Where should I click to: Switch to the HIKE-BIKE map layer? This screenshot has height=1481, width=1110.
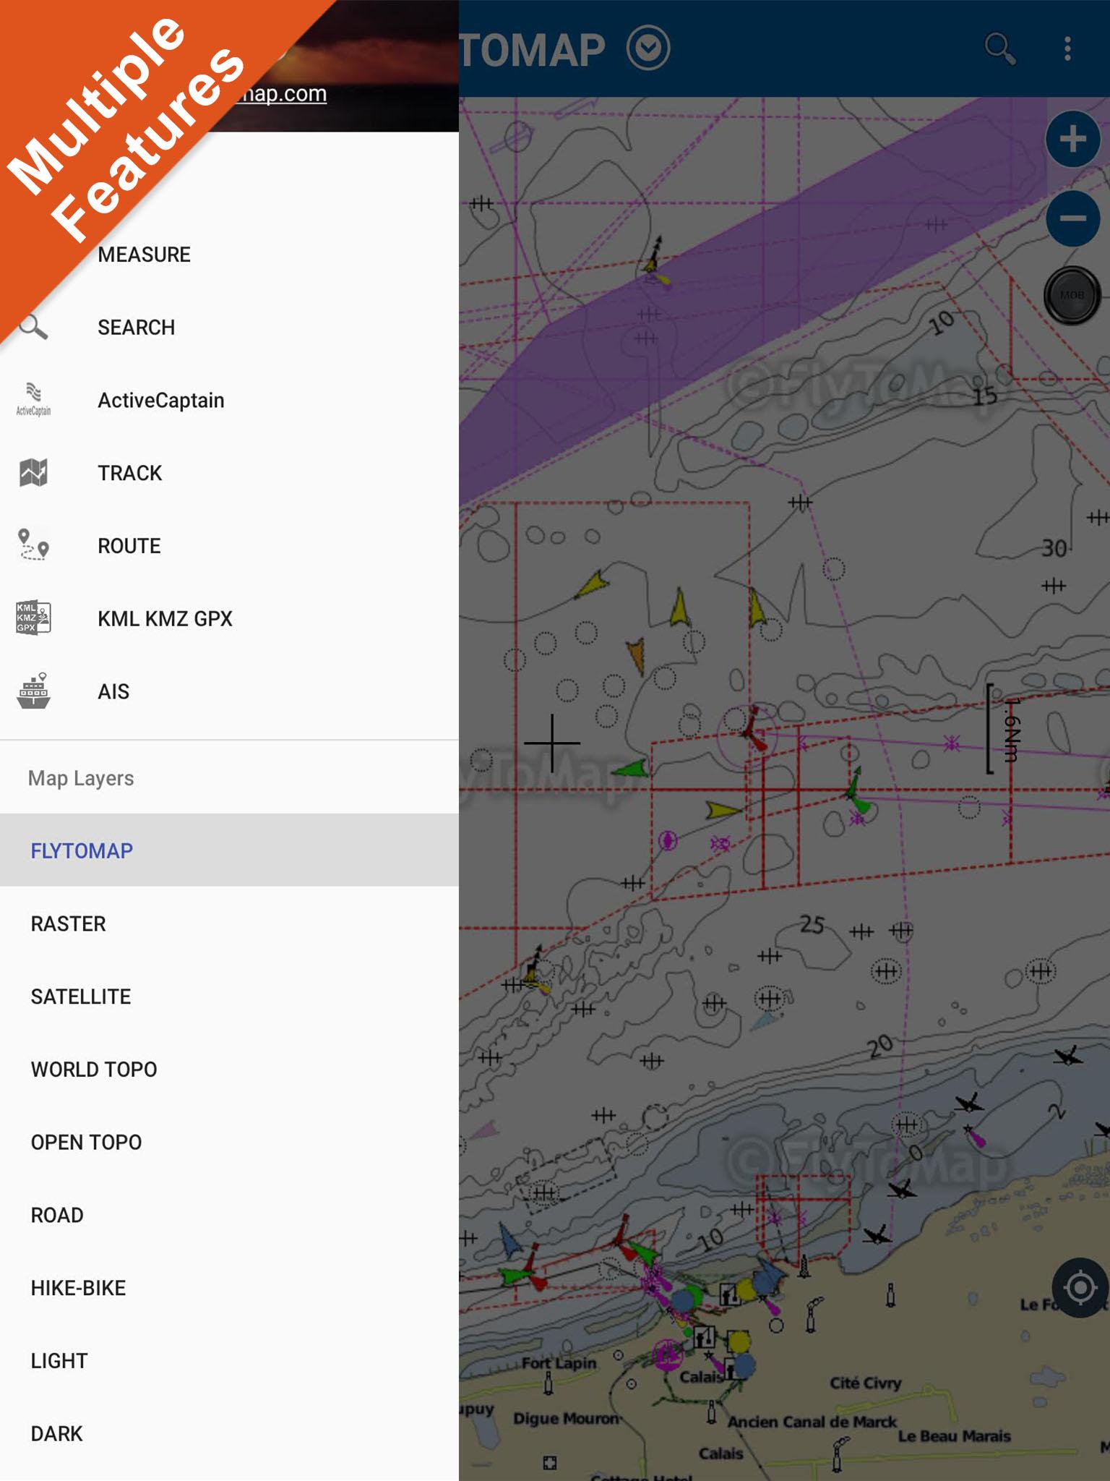click(229, 1288)
